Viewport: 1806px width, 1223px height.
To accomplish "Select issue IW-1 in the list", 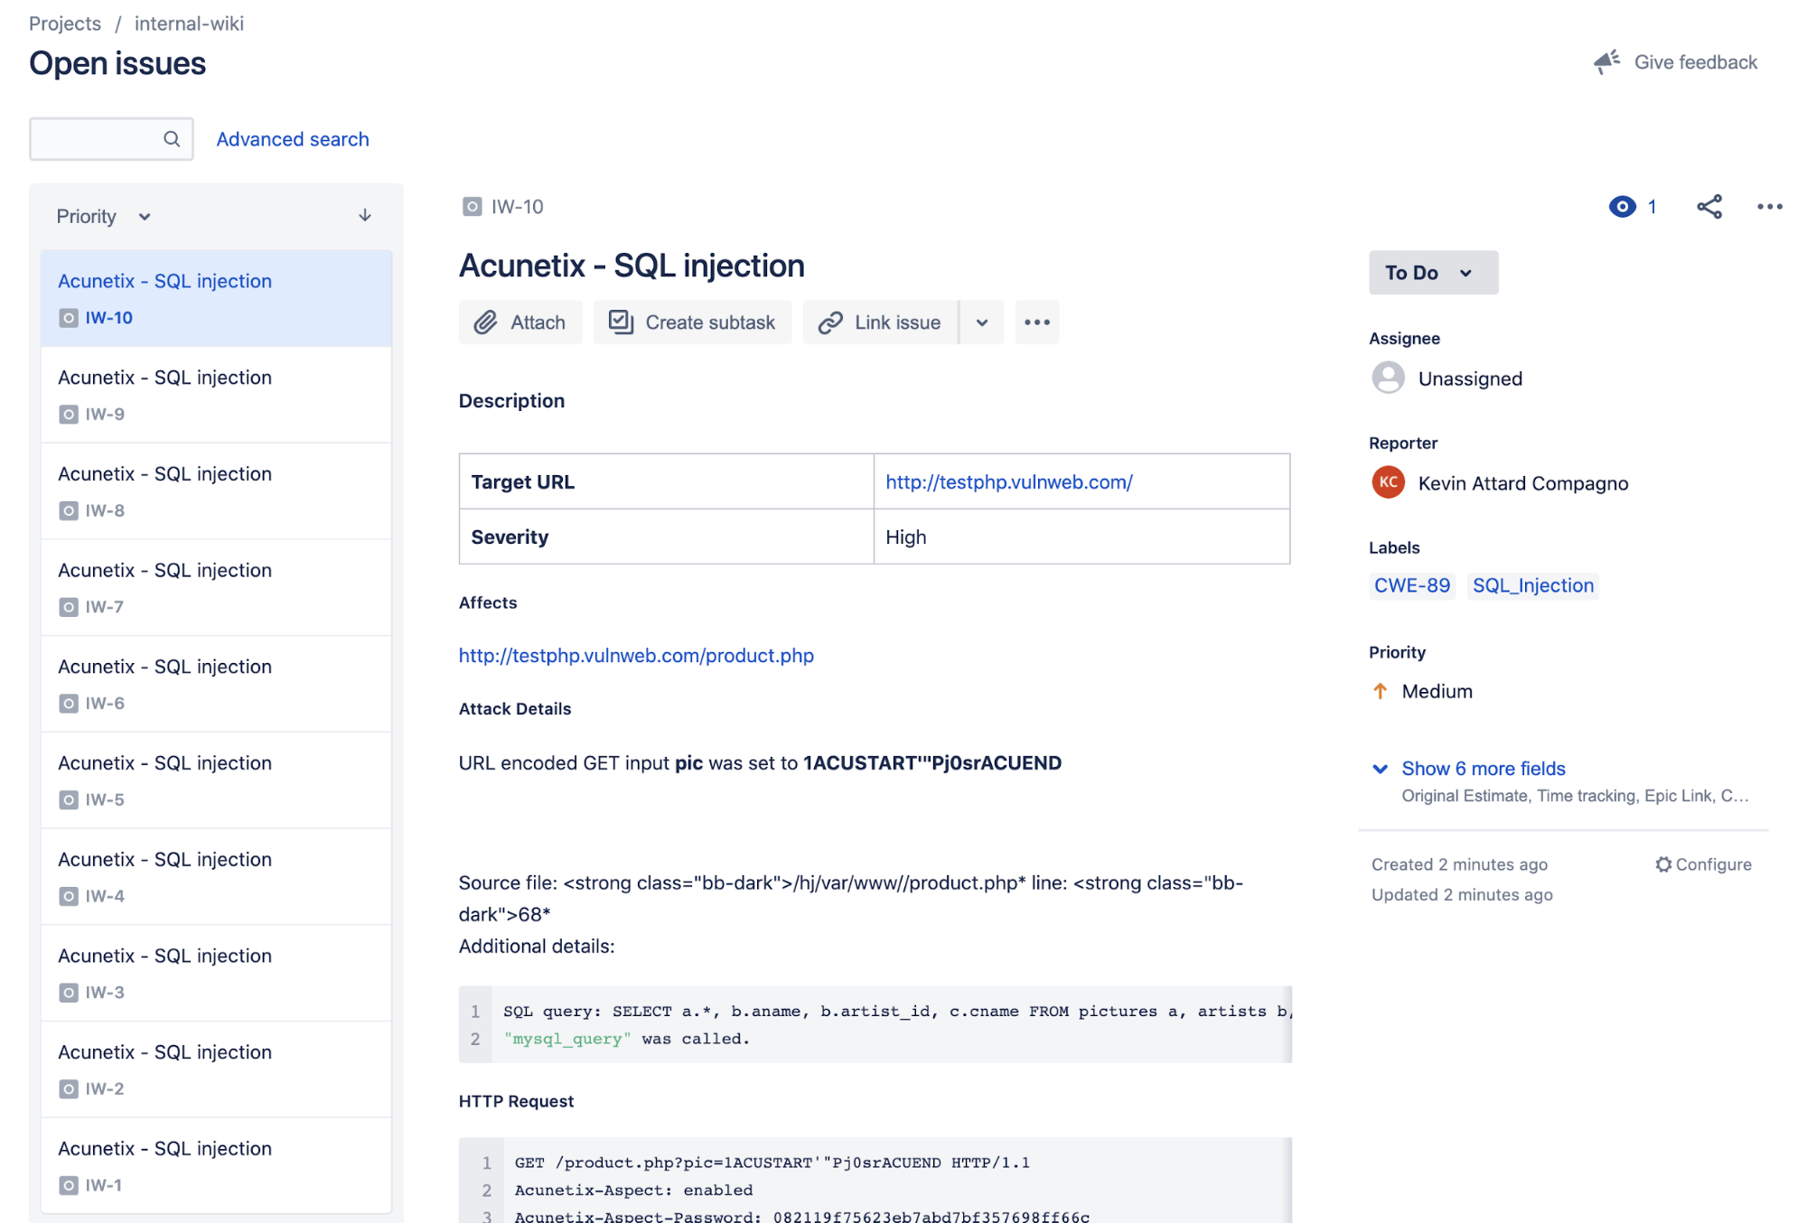I will click(x=216, y=1166).
